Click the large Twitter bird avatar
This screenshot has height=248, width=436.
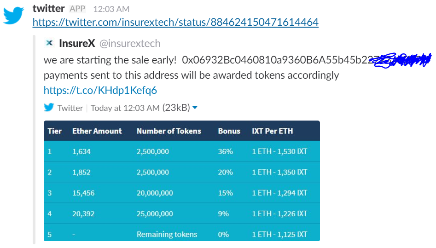[13, 16]
